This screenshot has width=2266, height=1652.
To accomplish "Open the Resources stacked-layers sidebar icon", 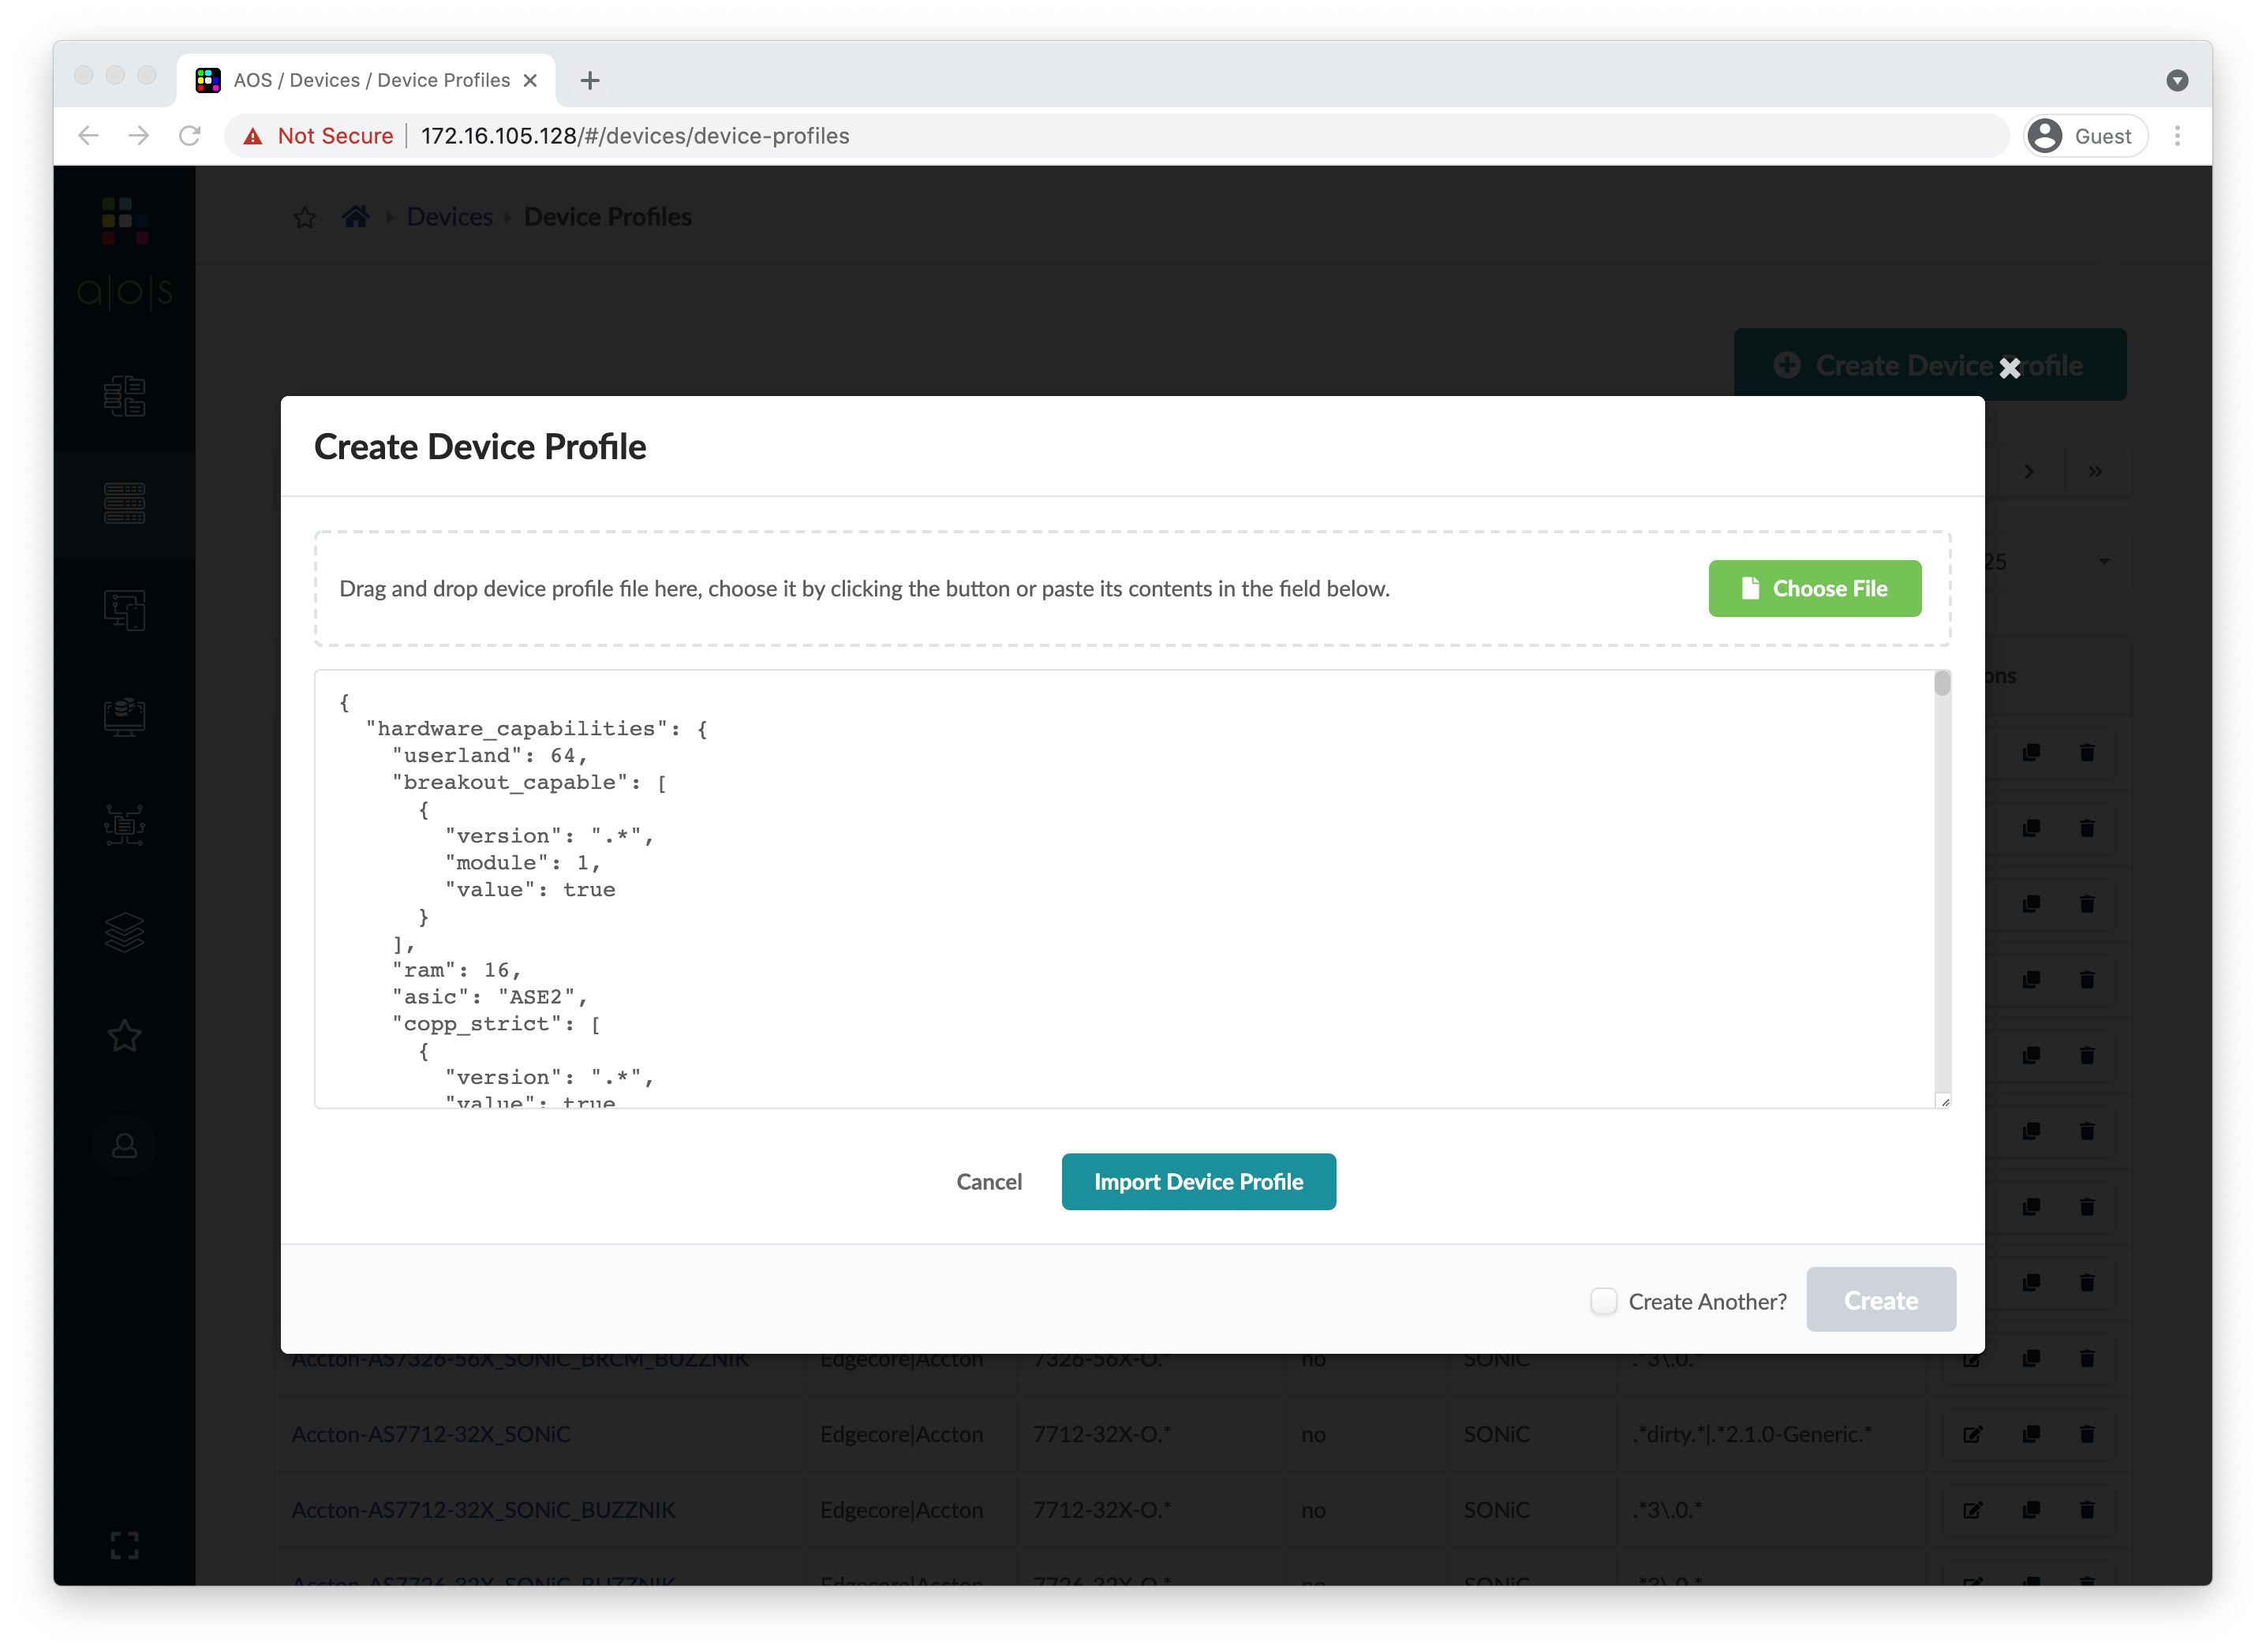I will [124, 932].
